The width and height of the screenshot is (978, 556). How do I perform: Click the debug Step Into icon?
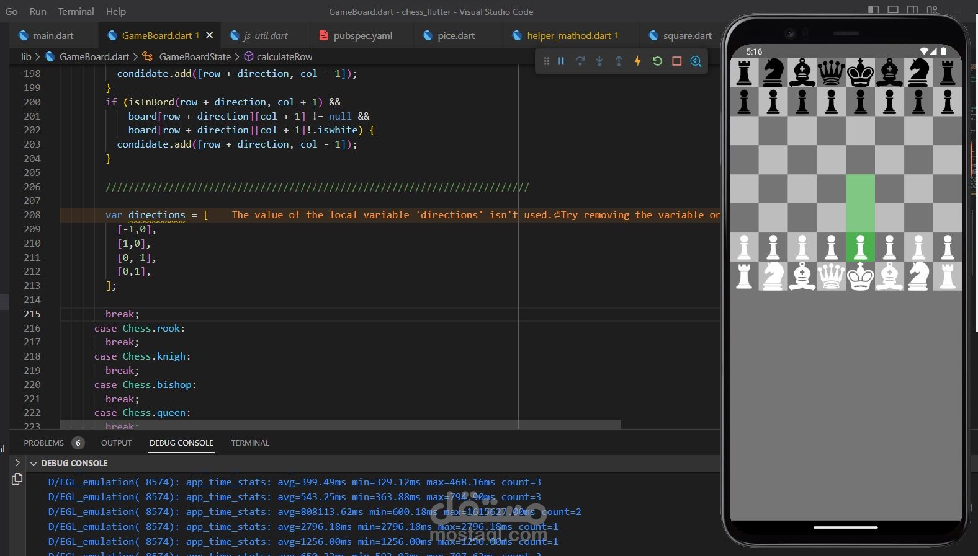599,61
